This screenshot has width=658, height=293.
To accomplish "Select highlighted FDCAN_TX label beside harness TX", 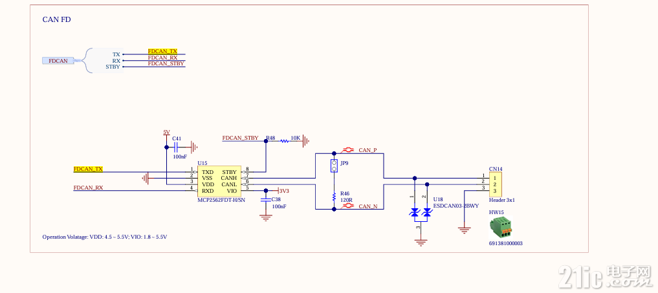I will click(x=163, y=51).
